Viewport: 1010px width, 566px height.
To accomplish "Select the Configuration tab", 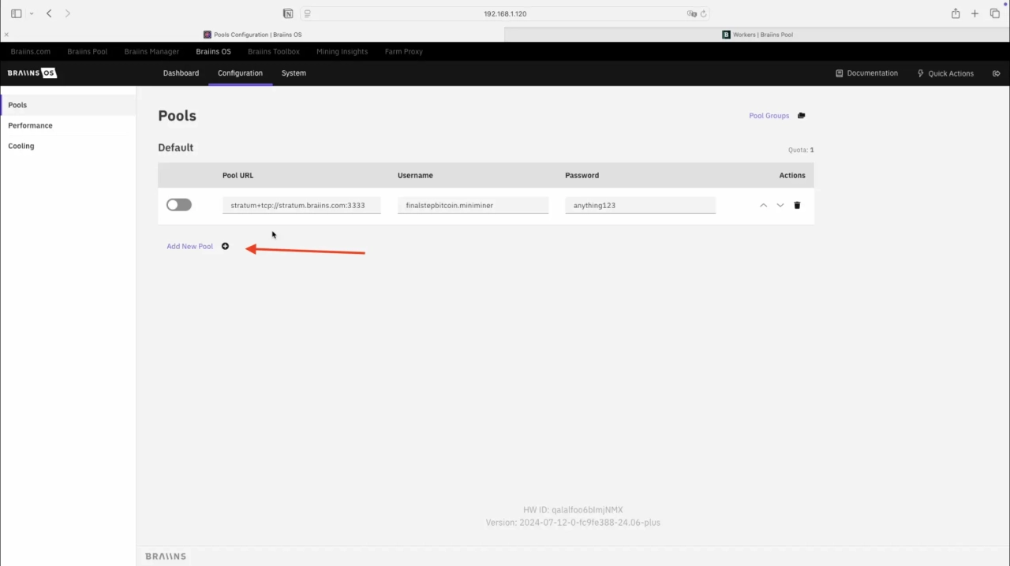I will click(x=240, y=73).
